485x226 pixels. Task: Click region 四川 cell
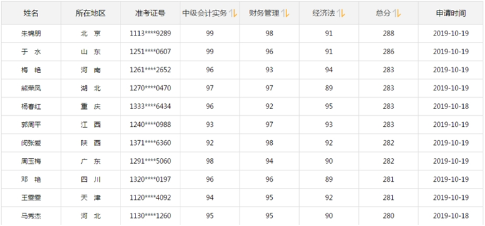click(91, 179)
